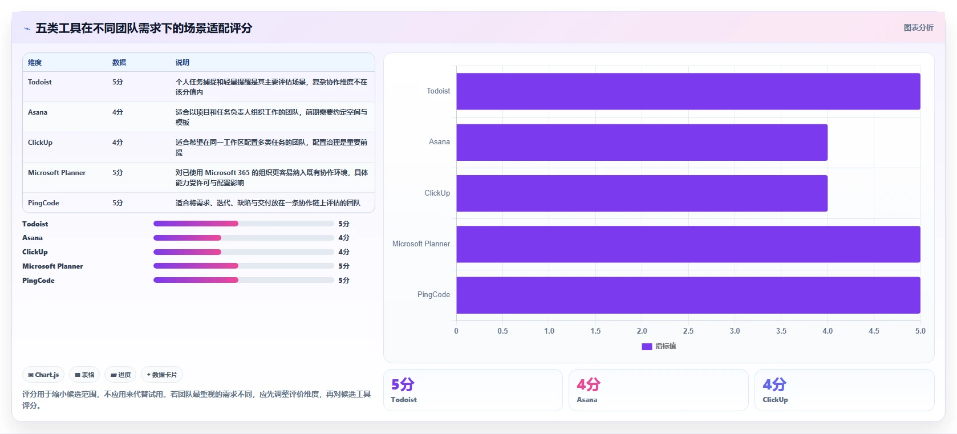The height and width of the screenshot is (434, 957).
Task: Click the 4分 score in the ClickUp table row
Action: (117, 143)
